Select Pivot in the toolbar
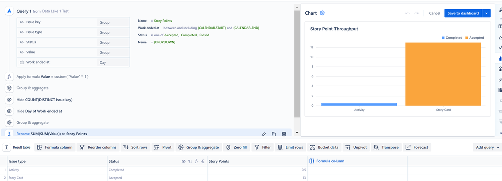This screenshot has height=181, width=502. tap(163, 147)
